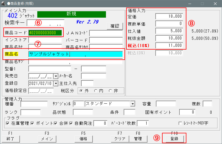Screen dimensions: 222x144
Task: Open the 管理 section button
Action: coord(138,139)
